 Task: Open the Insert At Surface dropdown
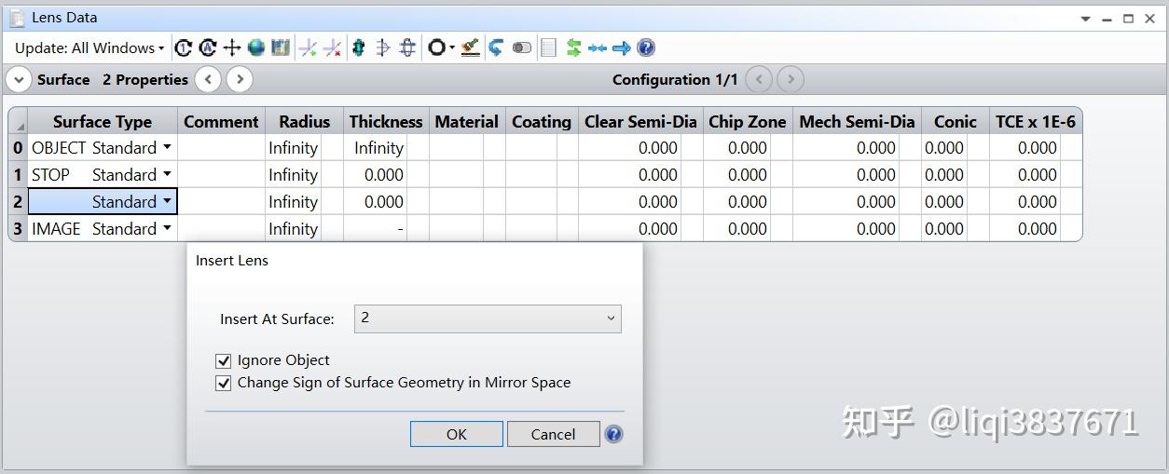[488, 318]
